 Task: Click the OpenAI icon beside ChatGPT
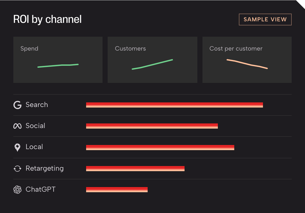(17, 190)
